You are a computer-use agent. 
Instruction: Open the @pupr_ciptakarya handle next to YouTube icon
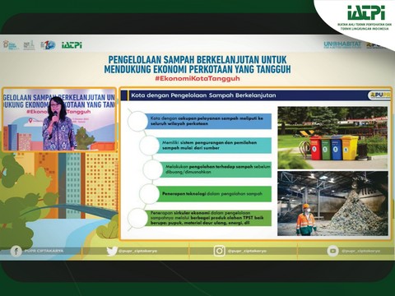point(360,251)
